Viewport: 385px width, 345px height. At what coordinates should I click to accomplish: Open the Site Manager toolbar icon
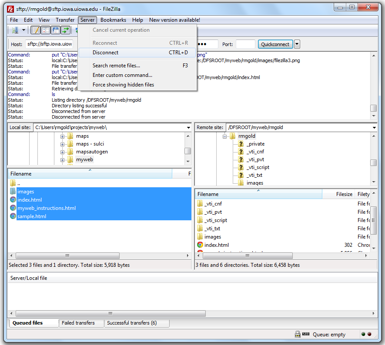coord(15,30)
